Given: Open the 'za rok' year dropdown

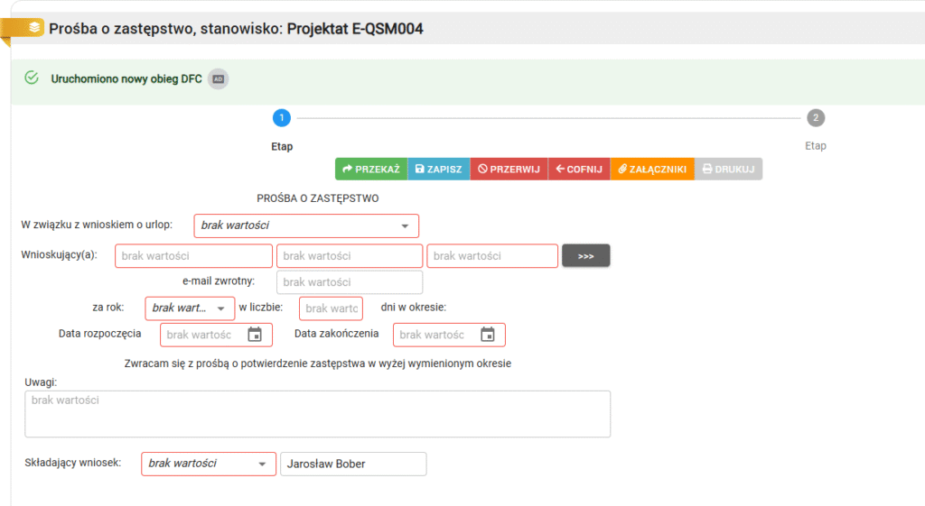Looking at the screenshot, I should tap(190, 308).
